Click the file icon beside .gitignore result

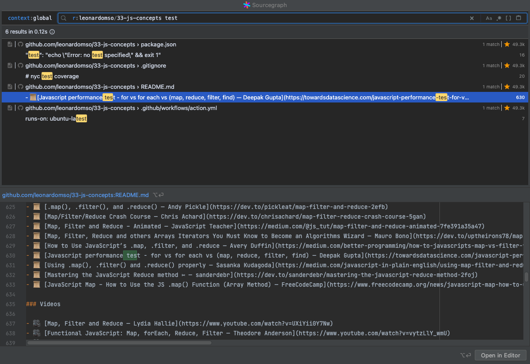(x=10, y=65)
